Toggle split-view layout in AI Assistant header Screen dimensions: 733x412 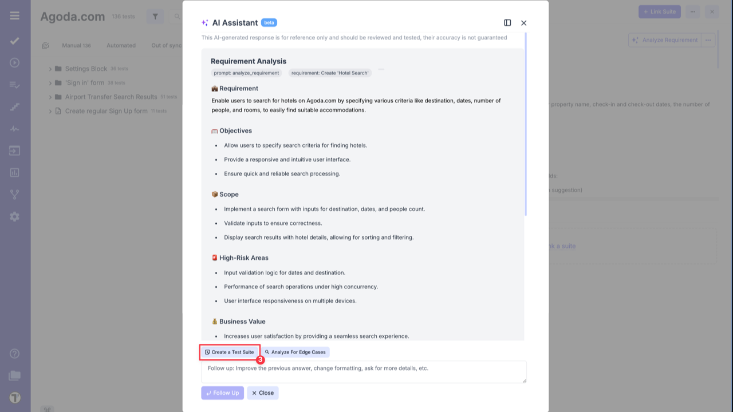point(507,22)
